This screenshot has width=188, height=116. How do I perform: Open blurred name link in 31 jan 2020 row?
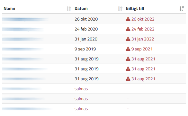point(23,39)
